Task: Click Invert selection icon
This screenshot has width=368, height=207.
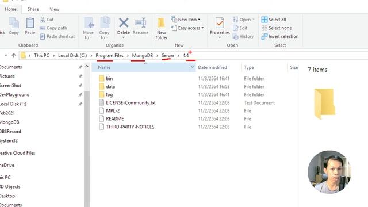Action: tap(264, 37)
